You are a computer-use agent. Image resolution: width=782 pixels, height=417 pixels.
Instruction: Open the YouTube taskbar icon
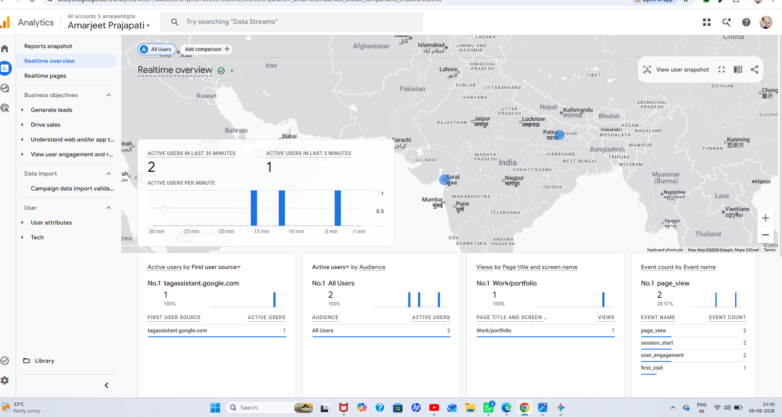[x=434, y=408]
